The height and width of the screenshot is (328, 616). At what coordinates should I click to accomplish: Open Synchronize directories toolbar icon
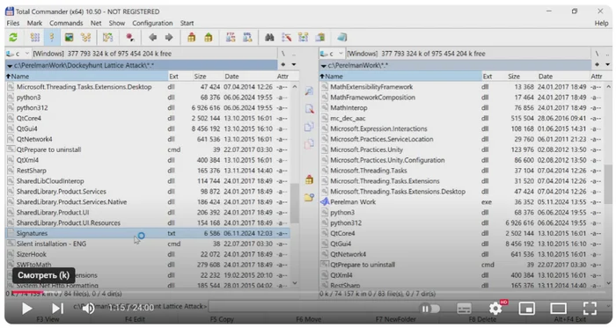[304, 37]
